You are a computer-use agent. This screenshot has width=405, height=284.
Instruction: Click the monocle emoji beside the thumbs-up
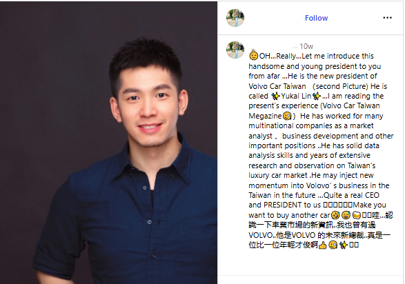point(333,245)
